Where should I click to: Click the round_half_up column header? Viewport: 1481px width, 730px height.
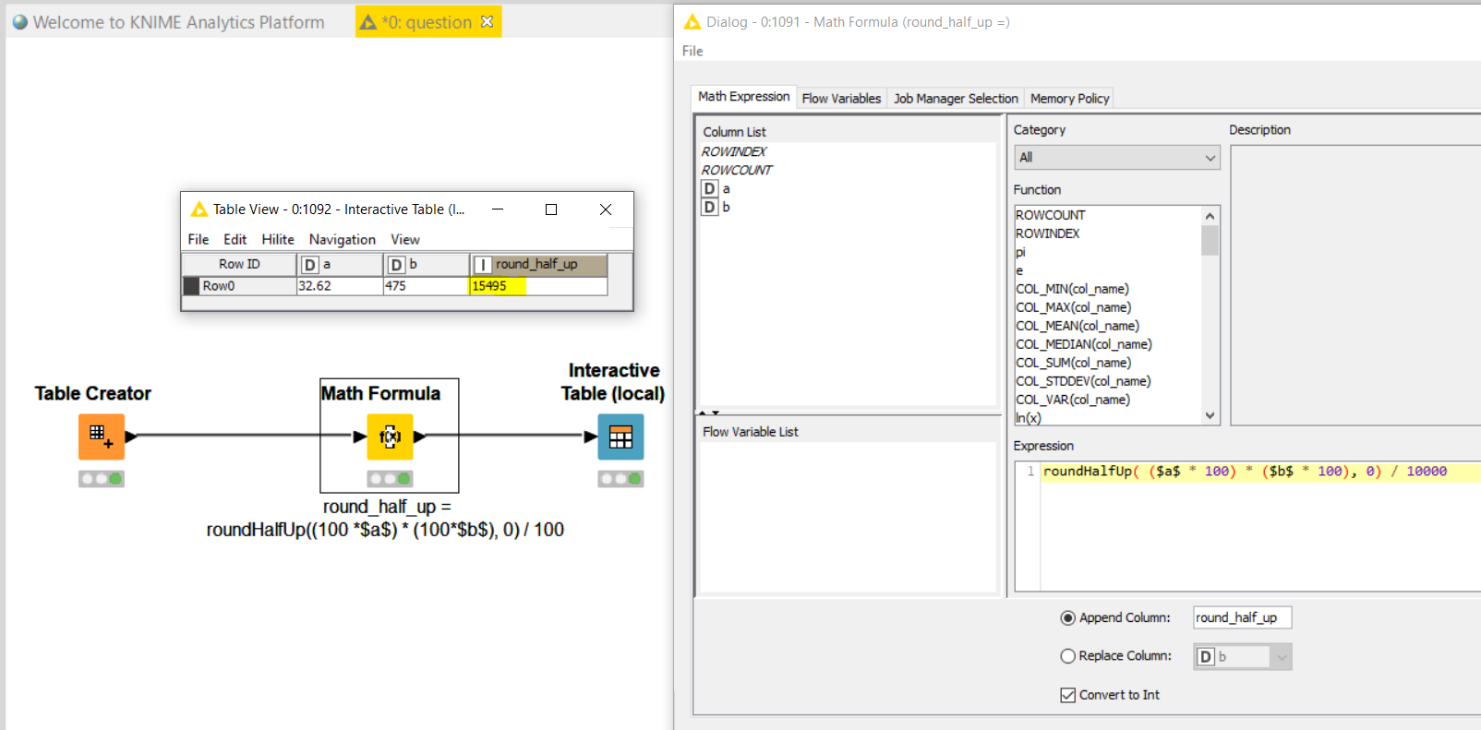pyautogui.click(x=537, y=265)
